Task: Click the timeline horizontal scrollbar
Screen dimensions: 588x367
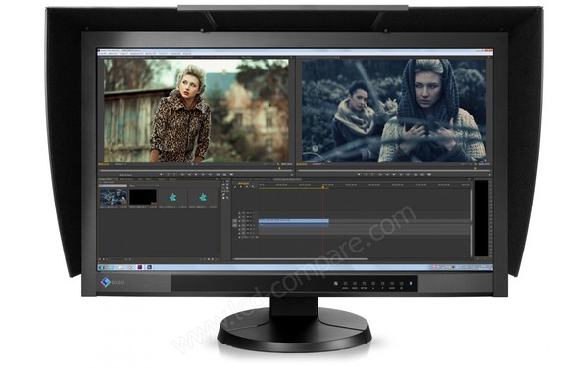Action: coord(300,258)
